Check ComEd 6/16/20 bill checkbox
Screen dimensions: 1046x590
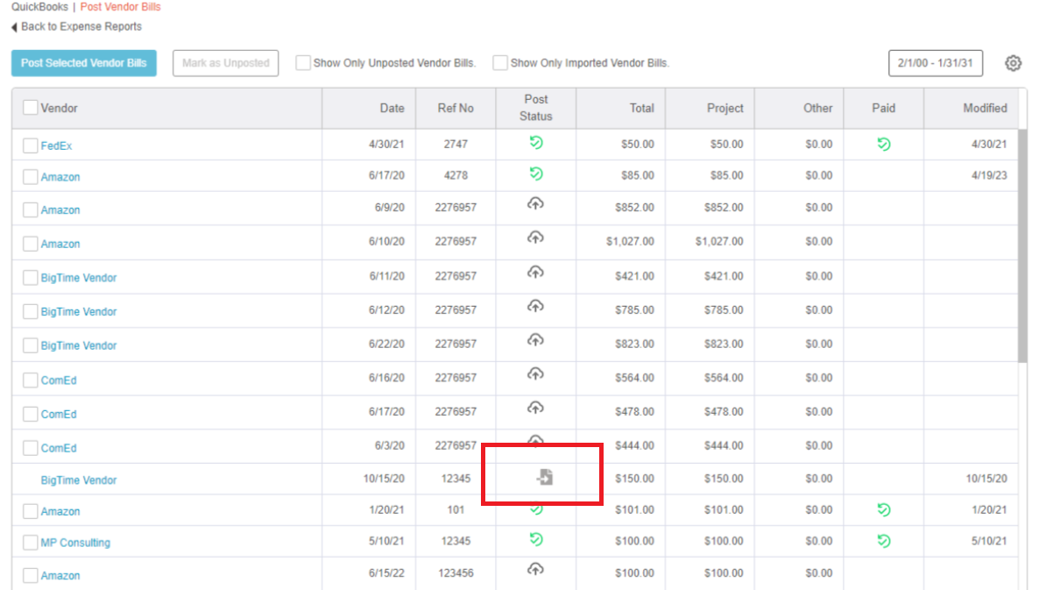tap(30, 380)
